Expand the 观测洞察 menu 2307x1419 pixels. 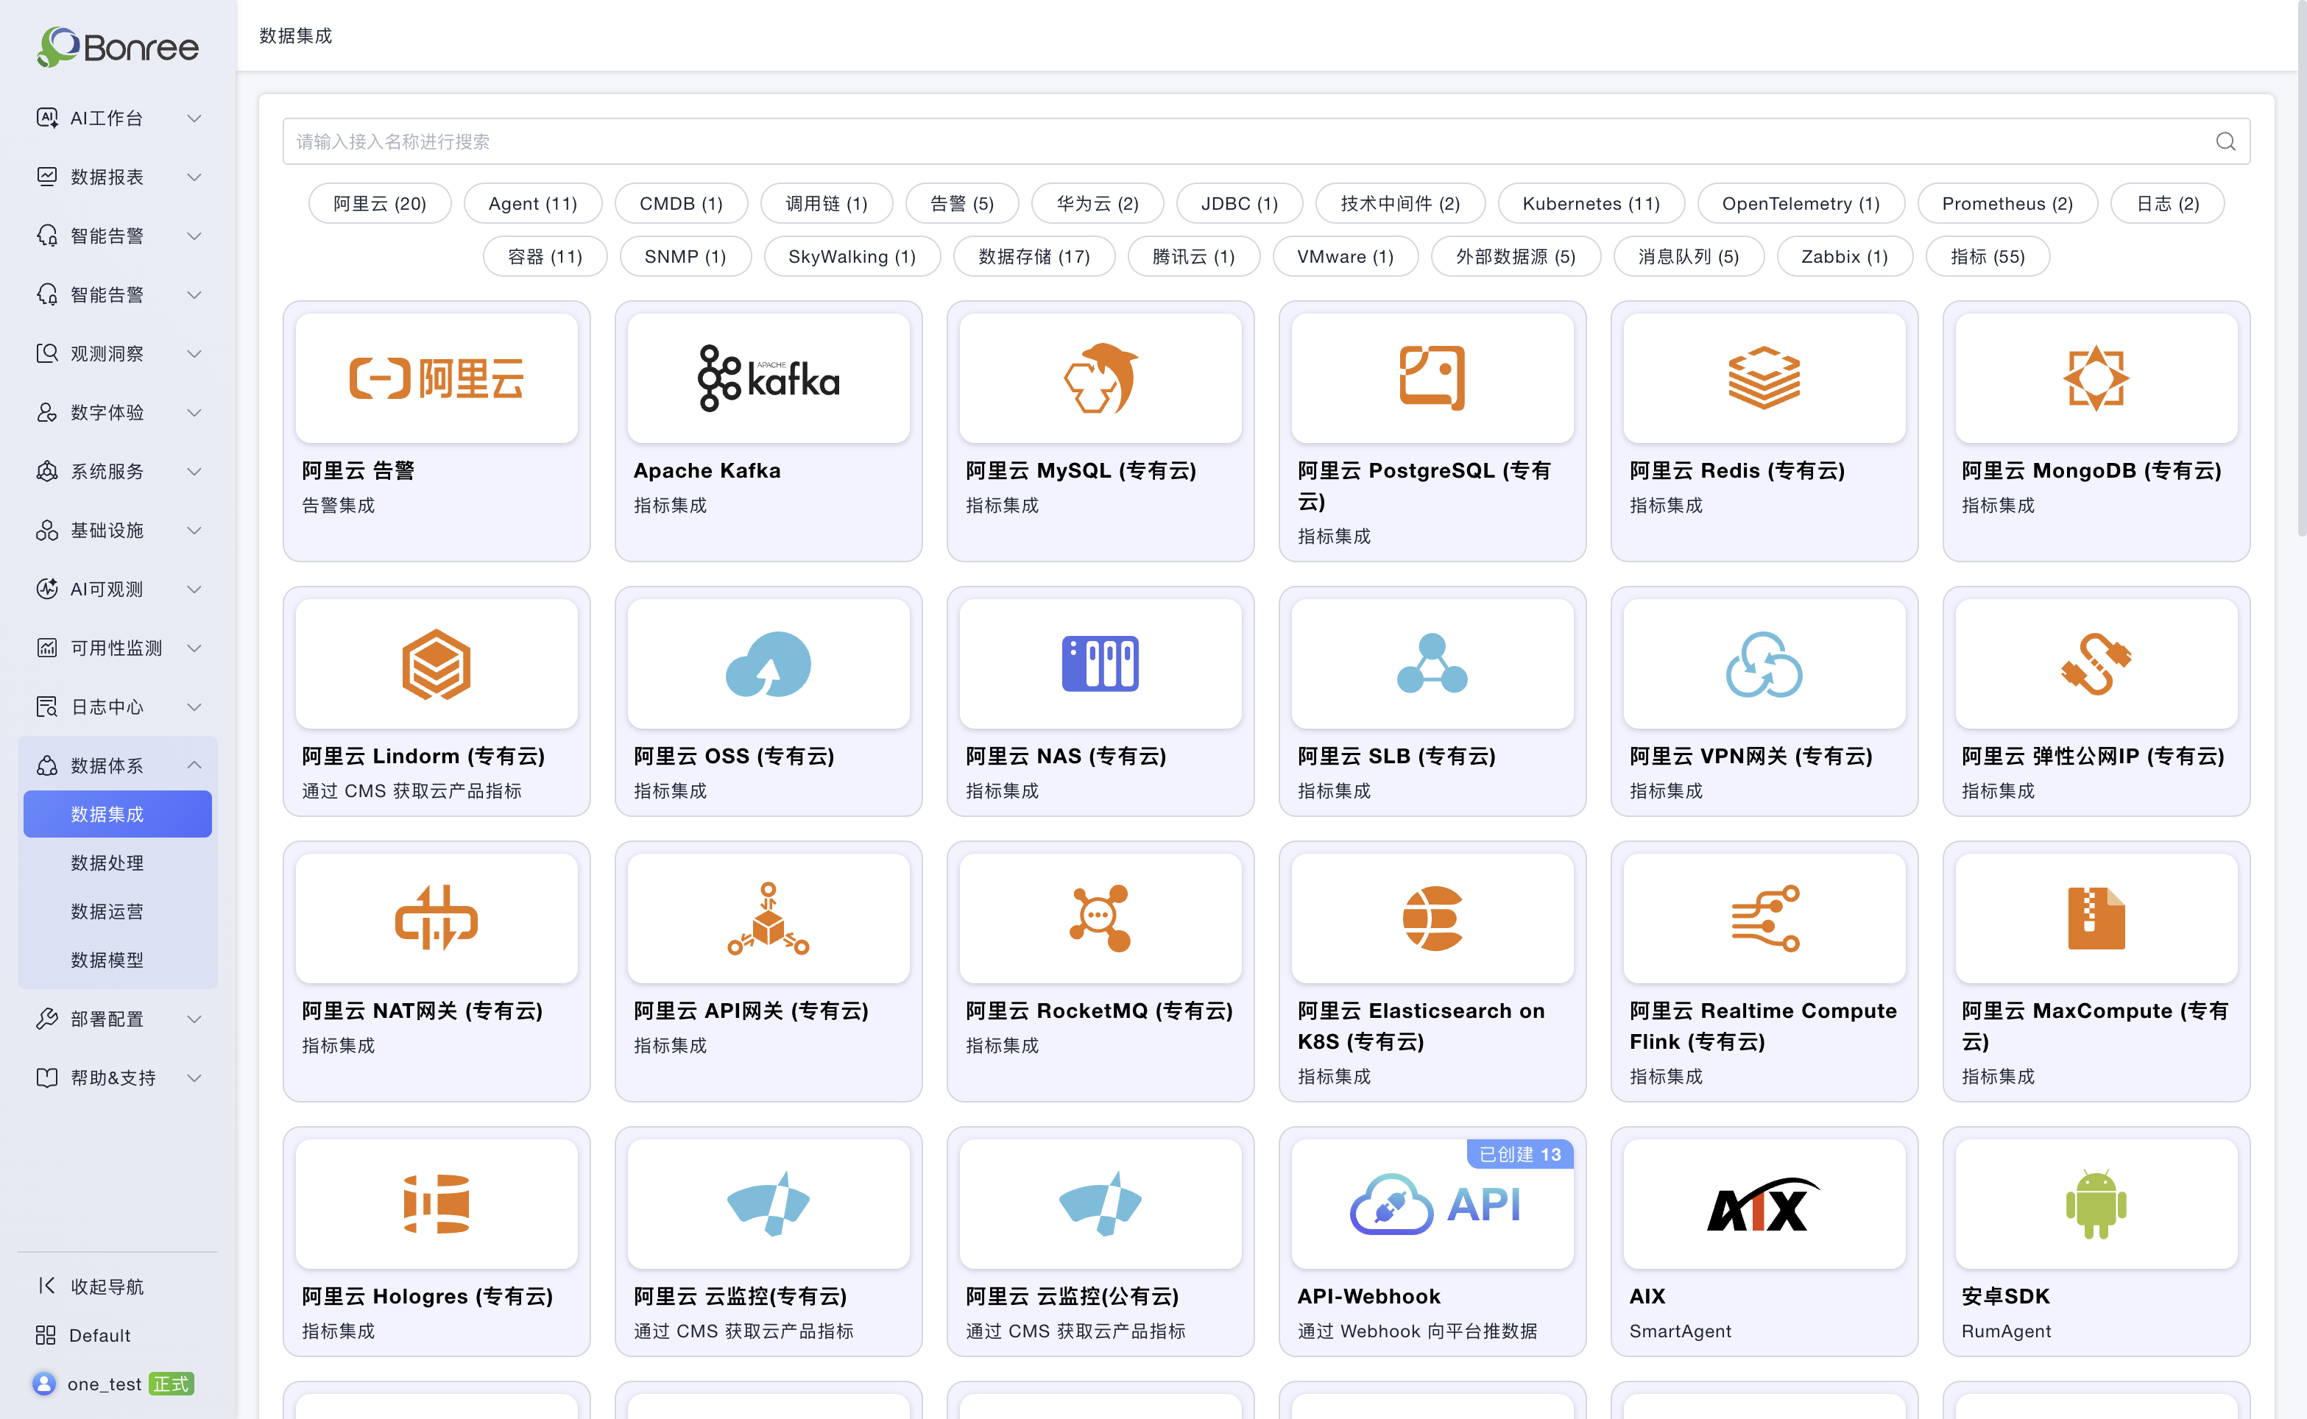tap(119, 354)
